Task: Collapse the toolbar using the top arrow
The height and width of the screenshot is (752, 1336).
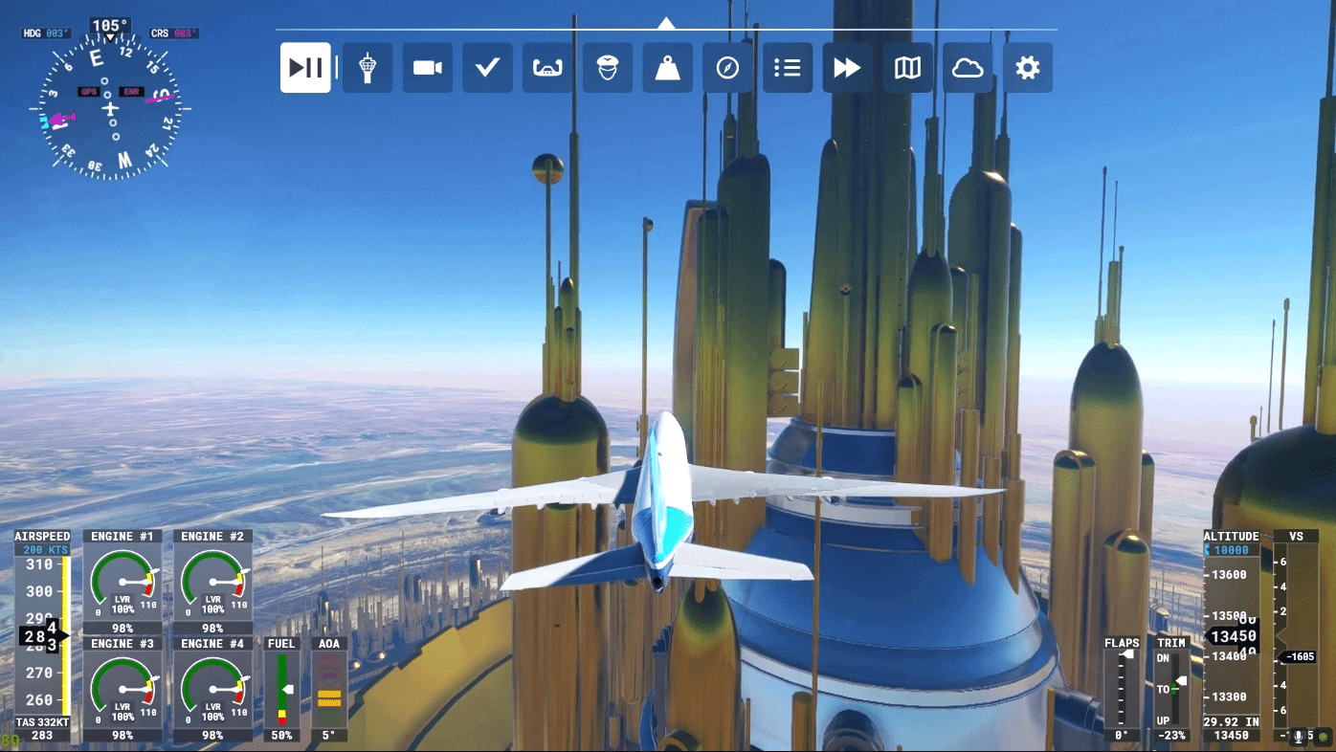Action: click(x=666, y=23)
